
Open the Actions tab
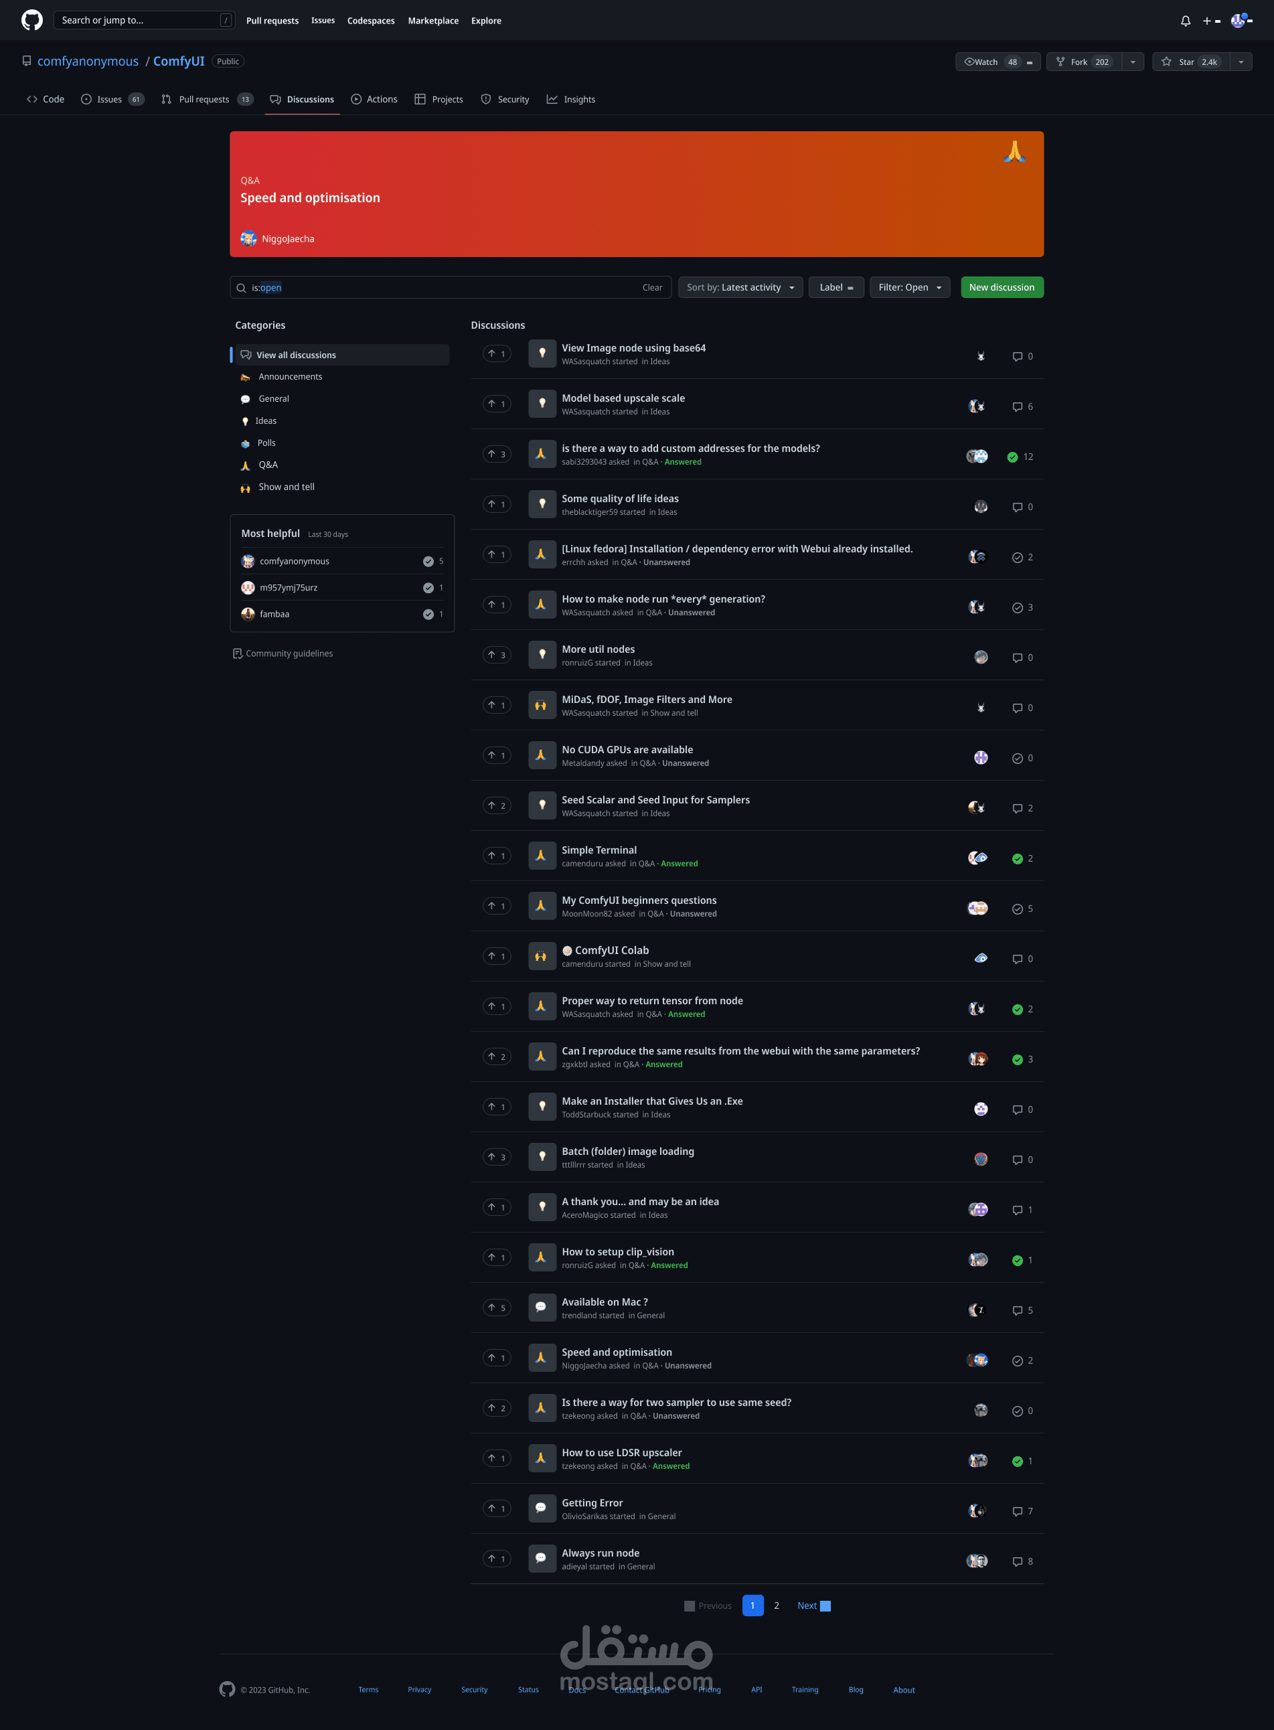pyautogui.click(x=374, y=100)
